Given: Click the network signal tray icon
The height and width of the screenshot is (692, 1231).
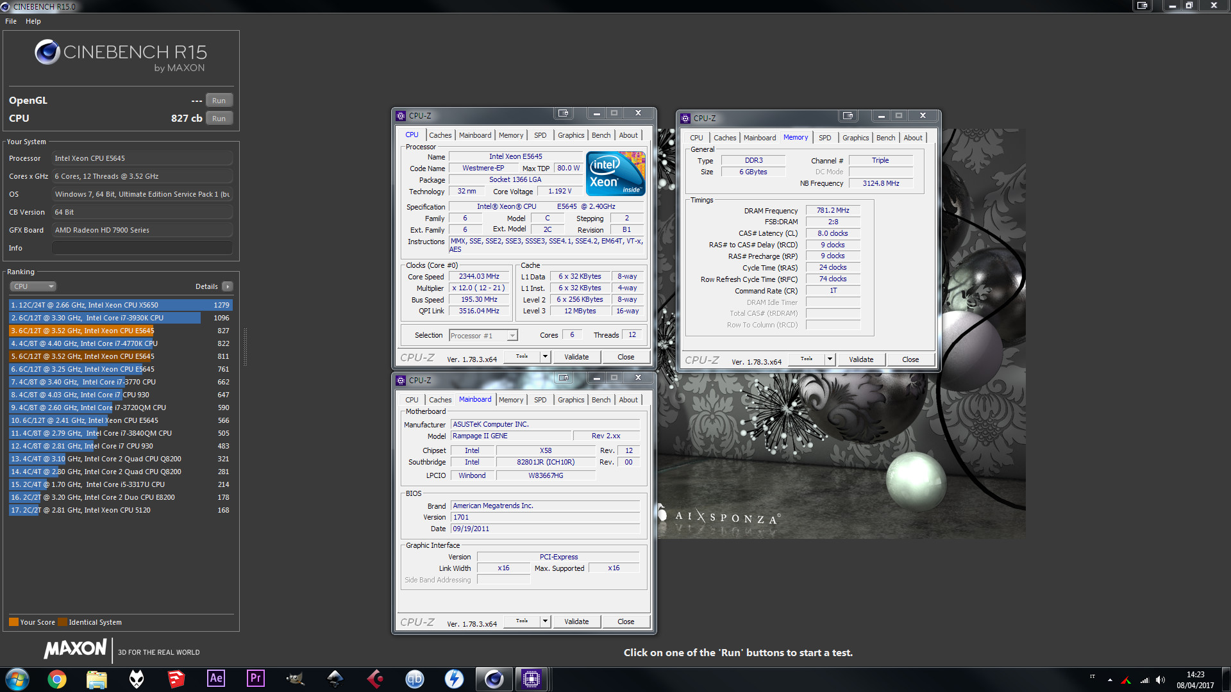Looking at the screenshot, I should point(1144,680).
